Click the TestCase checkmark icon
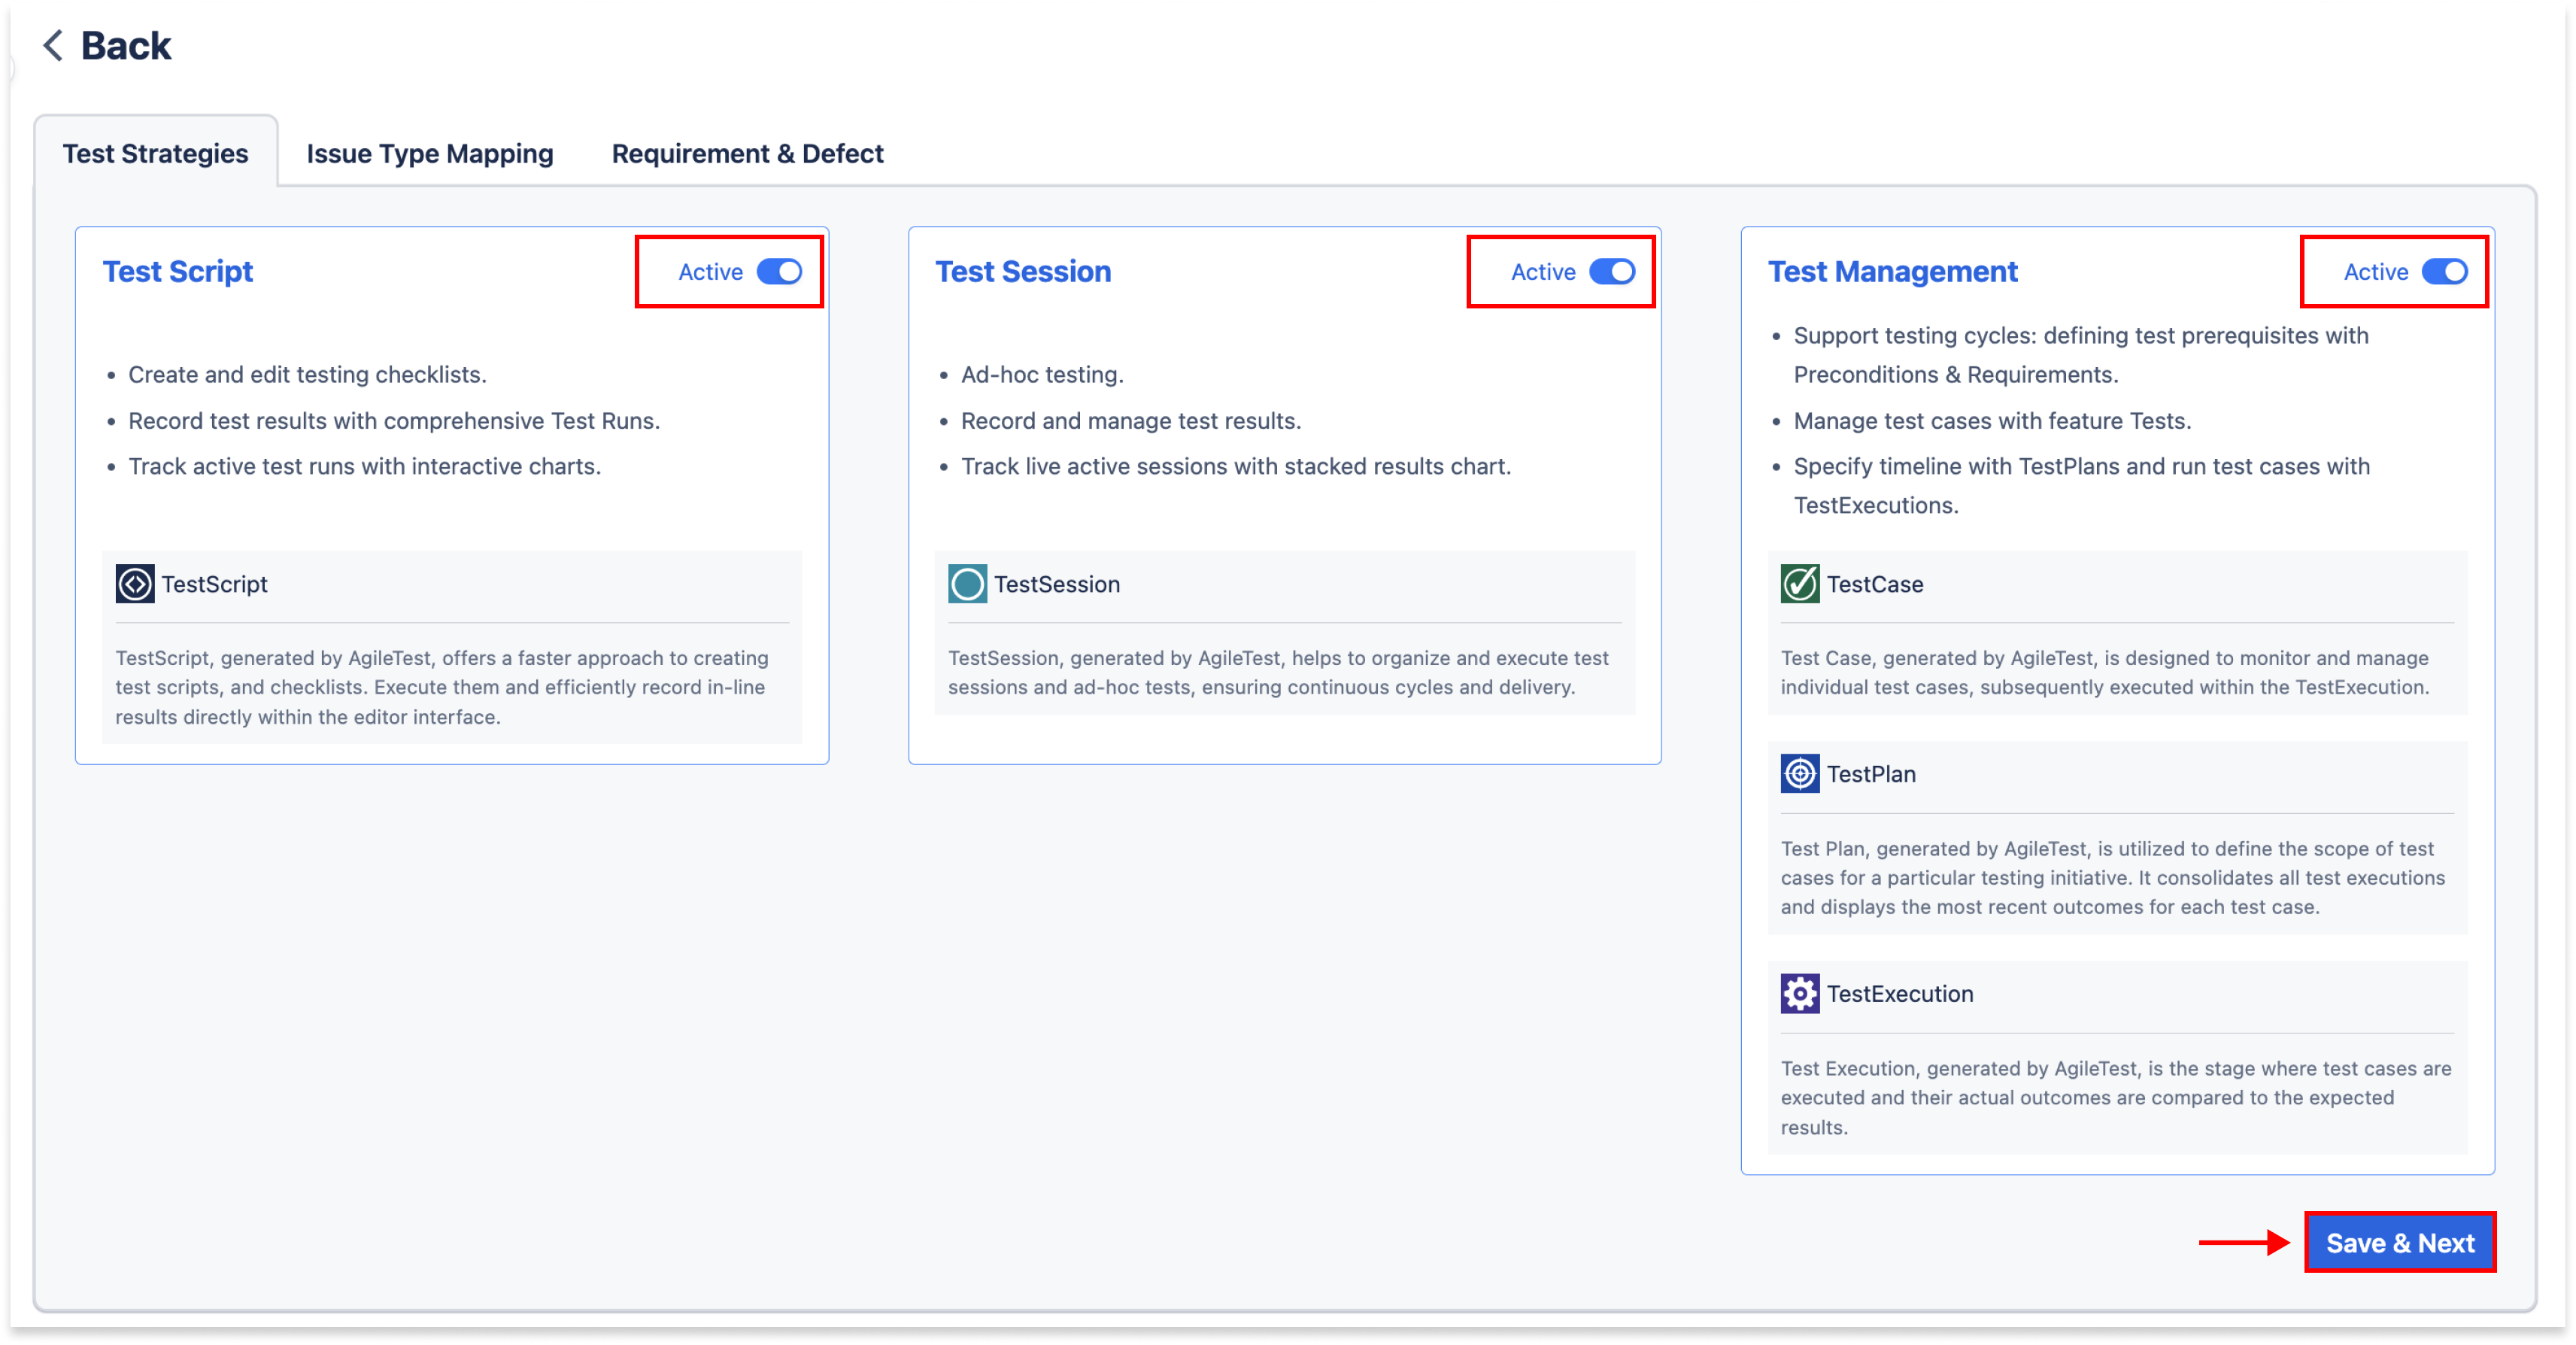The image size is (2576, 1345). coord(1799,584)
